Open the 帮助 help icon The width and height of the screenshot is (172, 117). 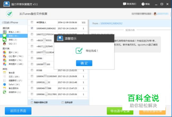143,4
